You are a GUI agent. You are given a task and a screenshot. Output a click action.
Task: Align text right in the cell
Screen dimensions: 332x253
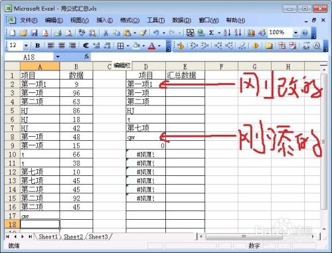(x=72, y=46)
